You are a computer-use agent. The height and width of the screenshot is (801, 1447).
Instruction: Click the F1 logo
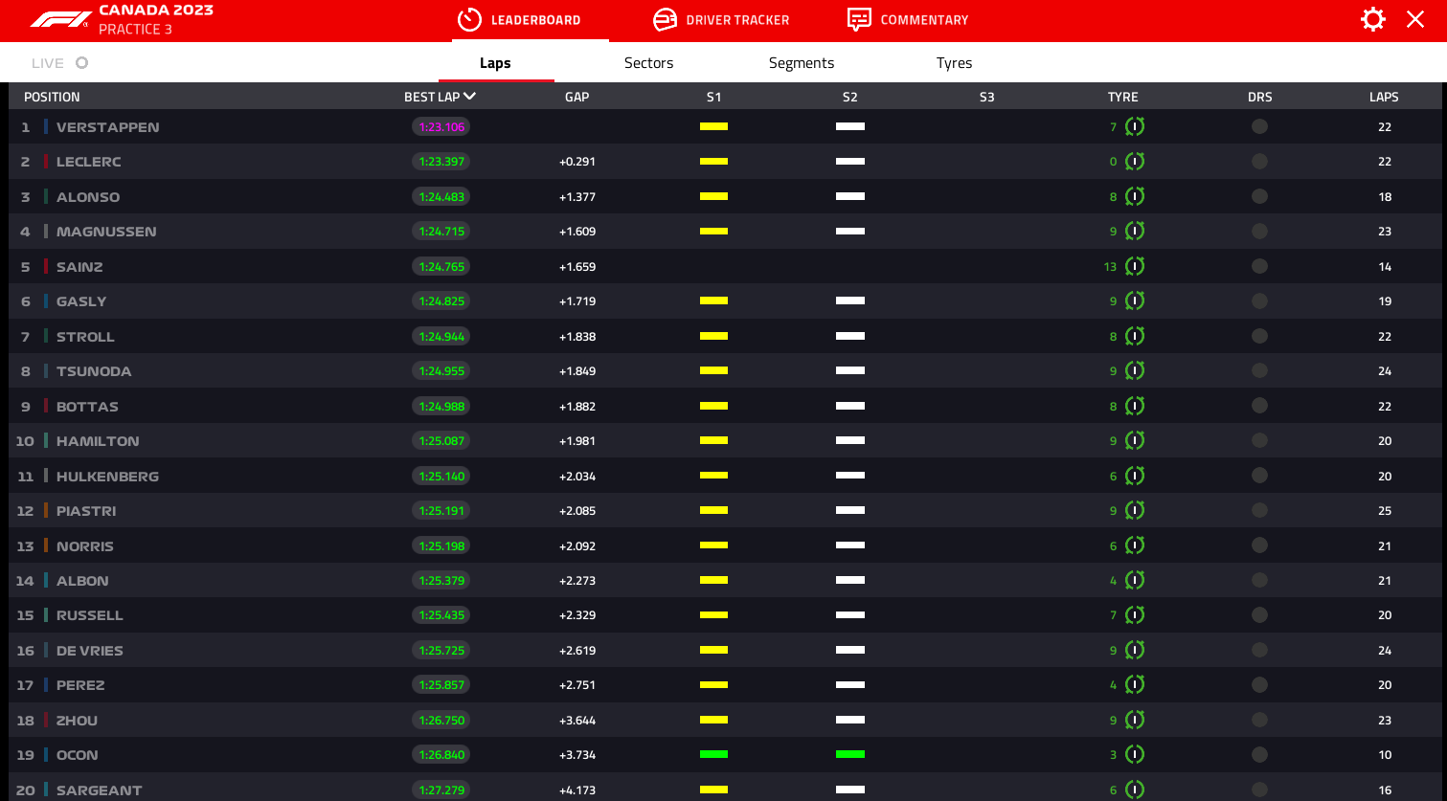(60, 19)
